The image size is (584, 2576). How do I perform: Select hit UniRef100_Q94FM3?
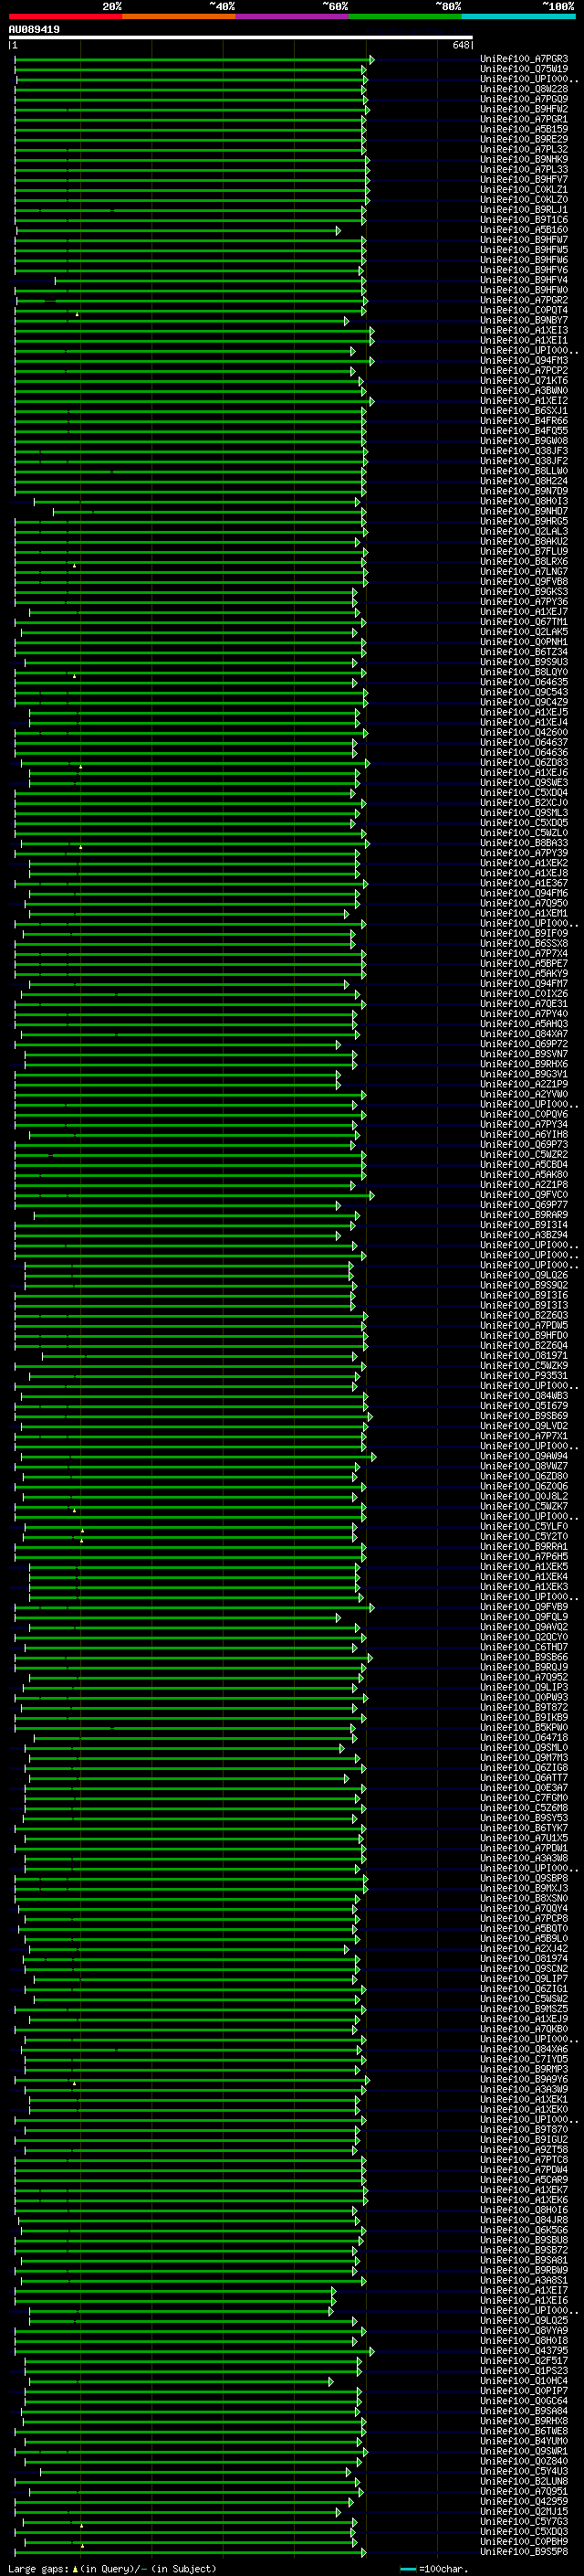pyautogui.click(x=524, y=360)
